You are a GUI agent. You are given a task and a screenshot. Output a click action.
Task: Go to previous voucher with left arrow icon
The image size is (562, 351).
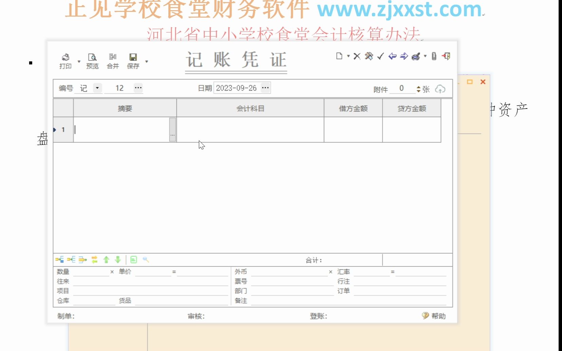(x=393, y=56)
